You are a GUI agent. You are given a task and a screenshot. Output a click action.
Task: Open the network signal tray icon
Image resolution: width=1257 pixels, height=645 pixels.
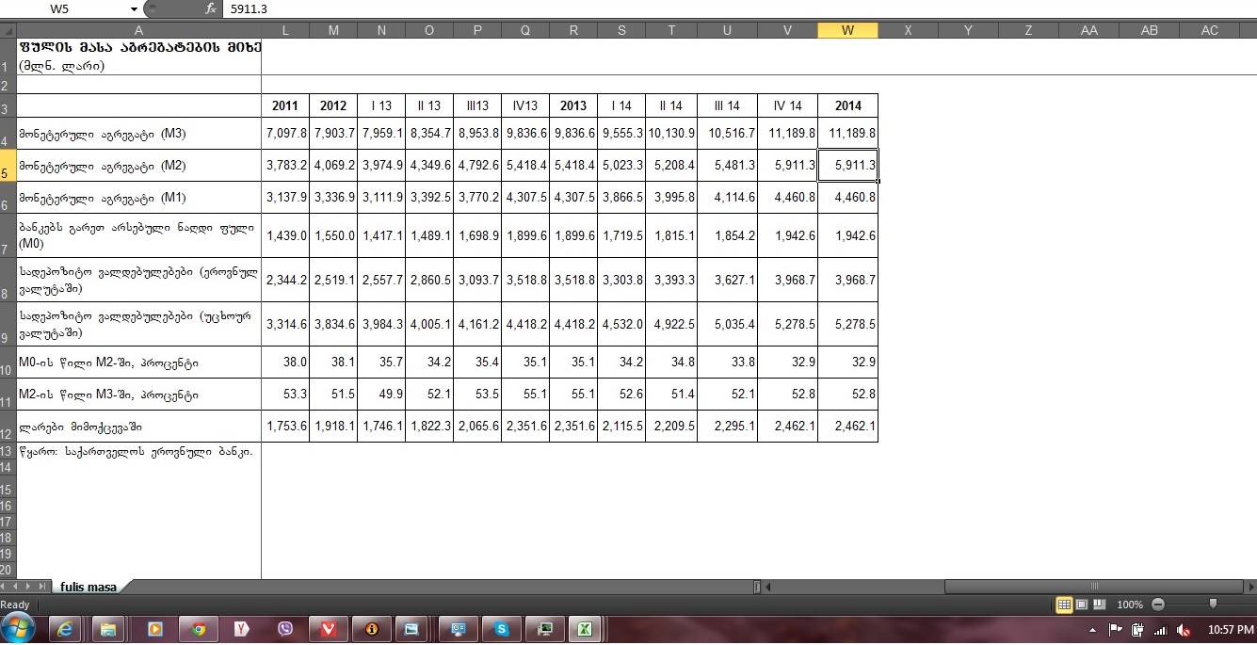point(1160,630)
